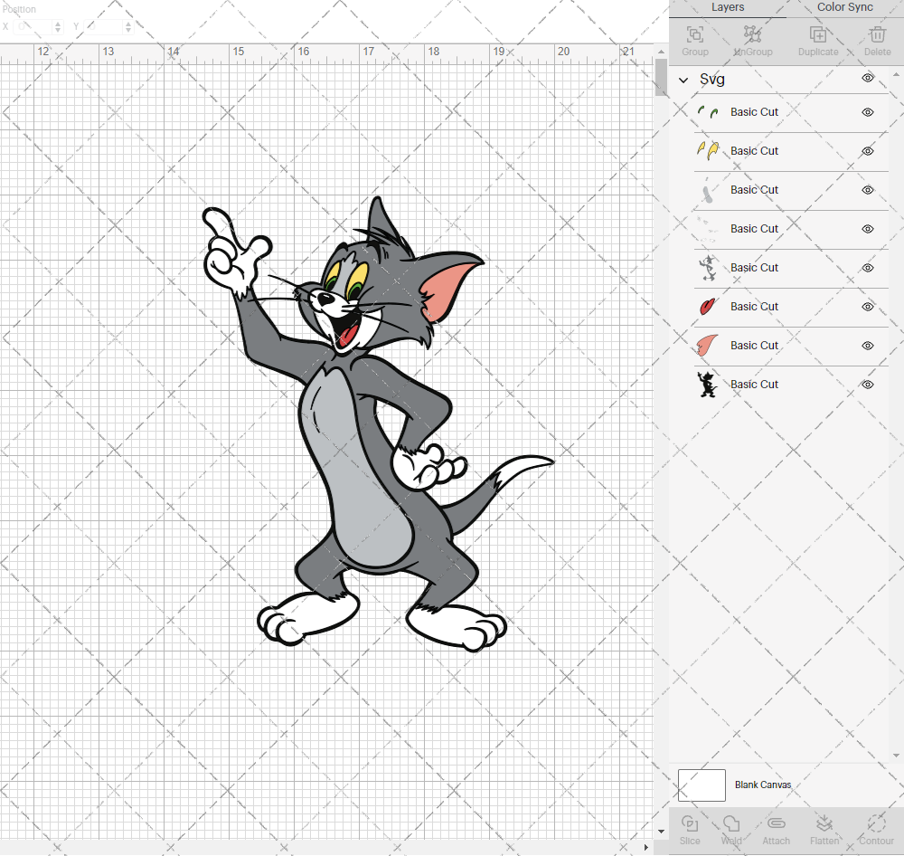The image size is (904, 856).
Task: Hide the light gray belly Basic Cut layer
Action: pos(868,190)
